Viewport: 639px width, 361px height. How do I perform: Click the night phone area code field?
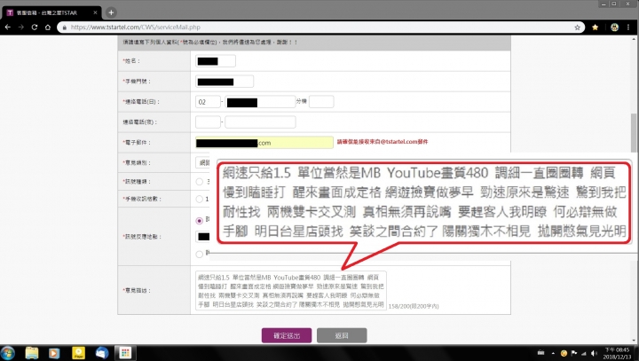point(208,122)
